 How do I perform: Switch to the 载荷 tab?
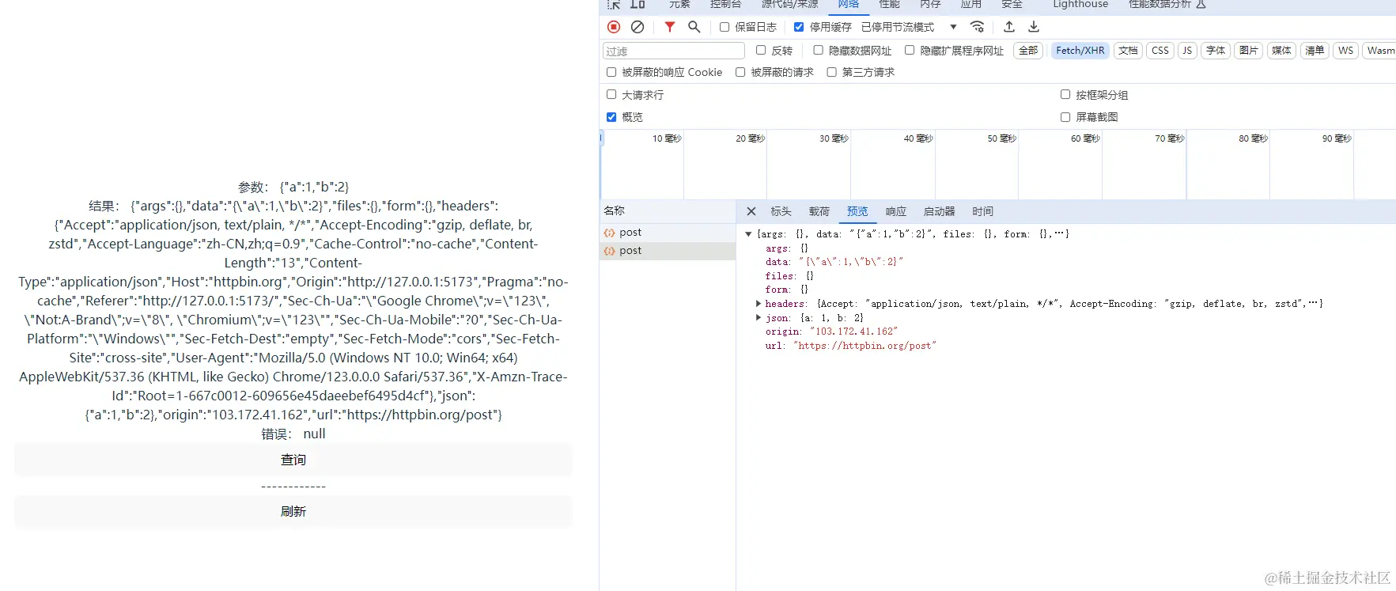pos(819,211)
